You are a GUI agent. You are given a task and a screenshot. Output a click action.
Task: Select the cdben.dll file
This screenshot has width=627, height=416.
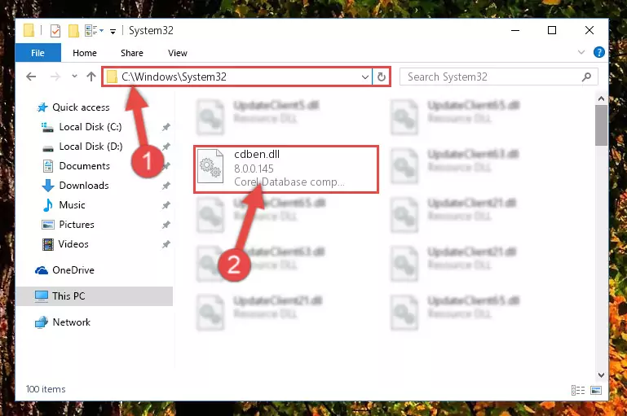pos(286,169)
